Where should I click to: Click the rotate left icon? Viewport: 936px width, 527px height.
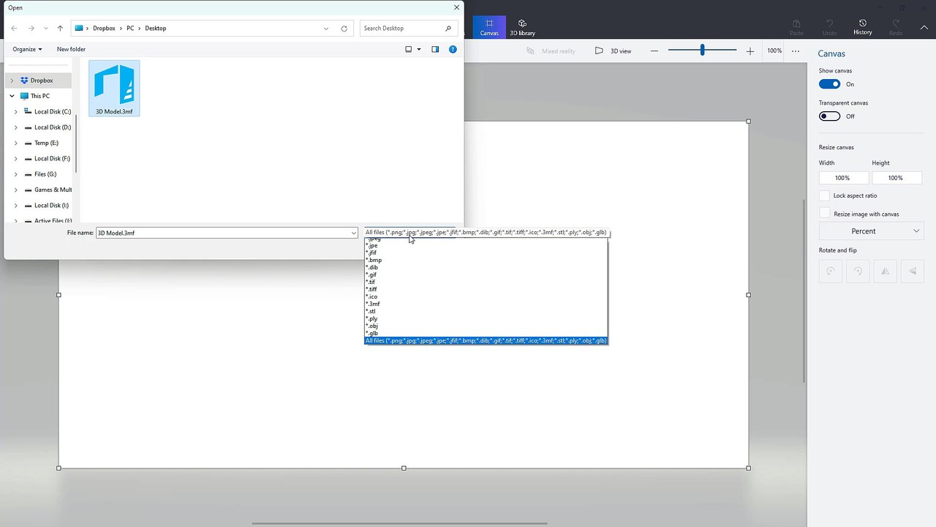click(831, 271)
